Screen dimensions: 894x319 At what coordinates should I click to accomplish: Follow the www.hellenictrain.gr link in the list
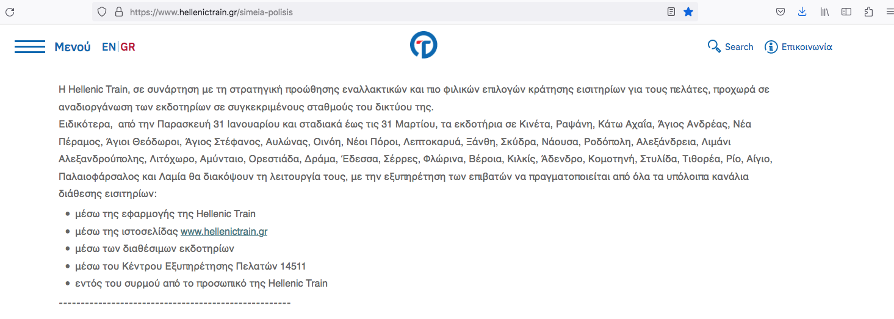[224, 232]
